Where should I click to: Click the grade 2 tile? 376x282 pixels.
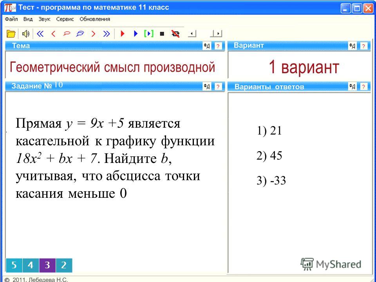[x=64, y=265]
